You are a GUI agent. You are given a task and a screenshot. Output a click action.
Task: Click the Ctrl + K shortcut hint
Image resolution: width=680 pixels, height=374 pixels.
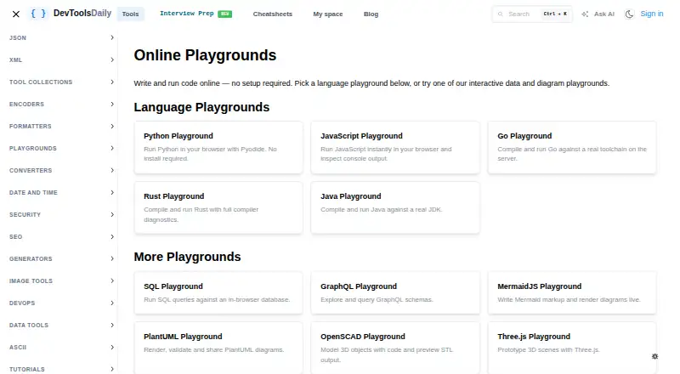pyautogui.click(x=555, y=14)
